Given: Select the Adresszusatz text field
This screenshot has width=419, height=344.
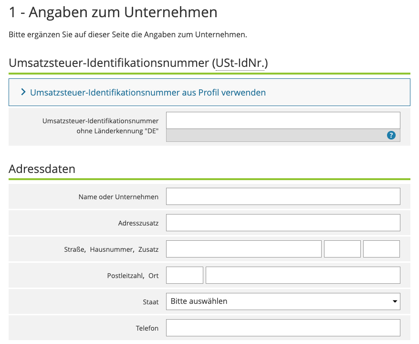Looking at the screenshot, I should pyautogui.click(x=283, y=223).
